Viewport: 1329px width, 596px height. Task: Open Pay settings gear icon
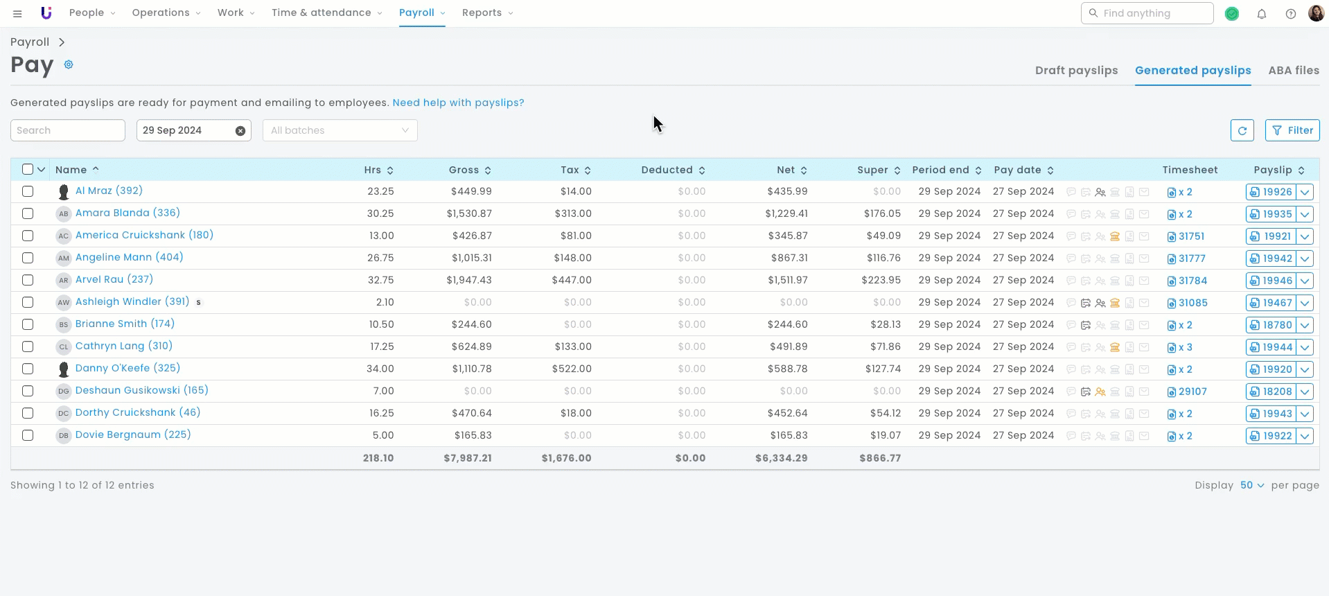69,64
